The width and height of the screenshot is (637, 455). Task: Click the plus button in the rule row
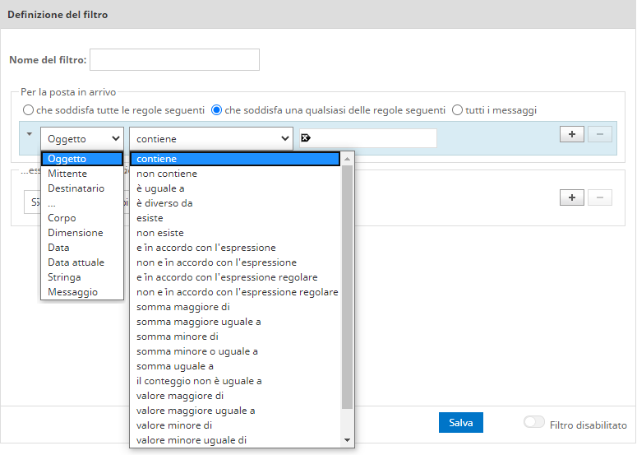pos(571,134)
